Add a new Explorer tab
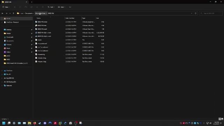 click(x=32, y=2)
